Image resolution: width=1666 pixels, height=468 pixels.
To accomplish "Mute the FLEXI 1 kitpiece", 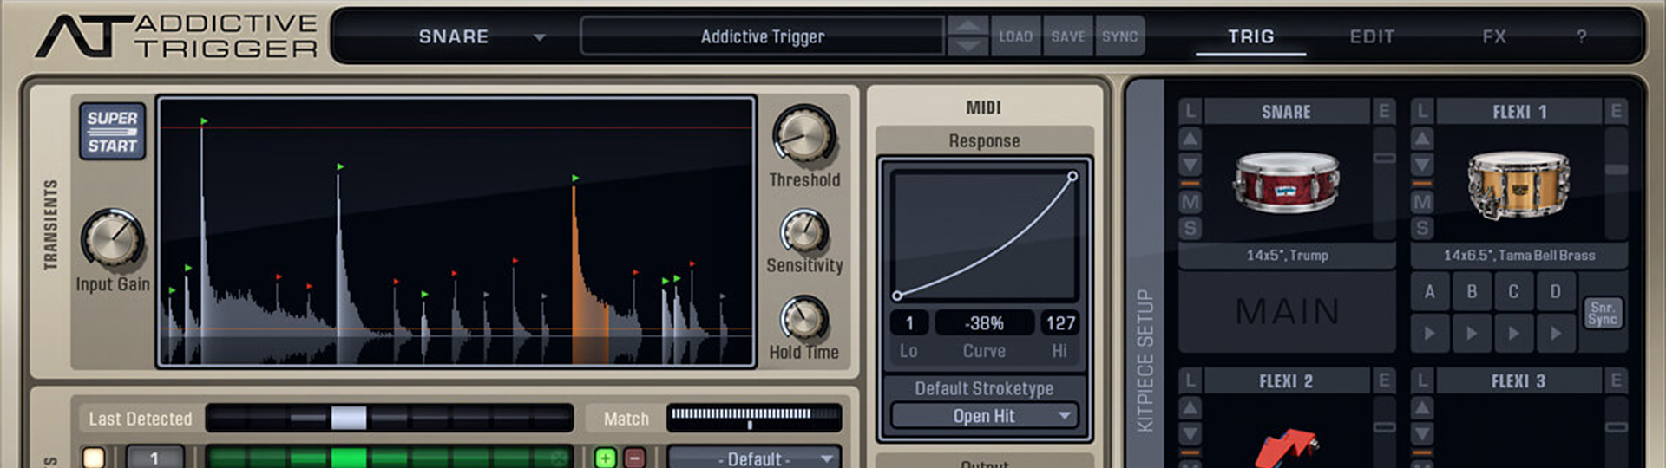I will [x=1421, y=202].
